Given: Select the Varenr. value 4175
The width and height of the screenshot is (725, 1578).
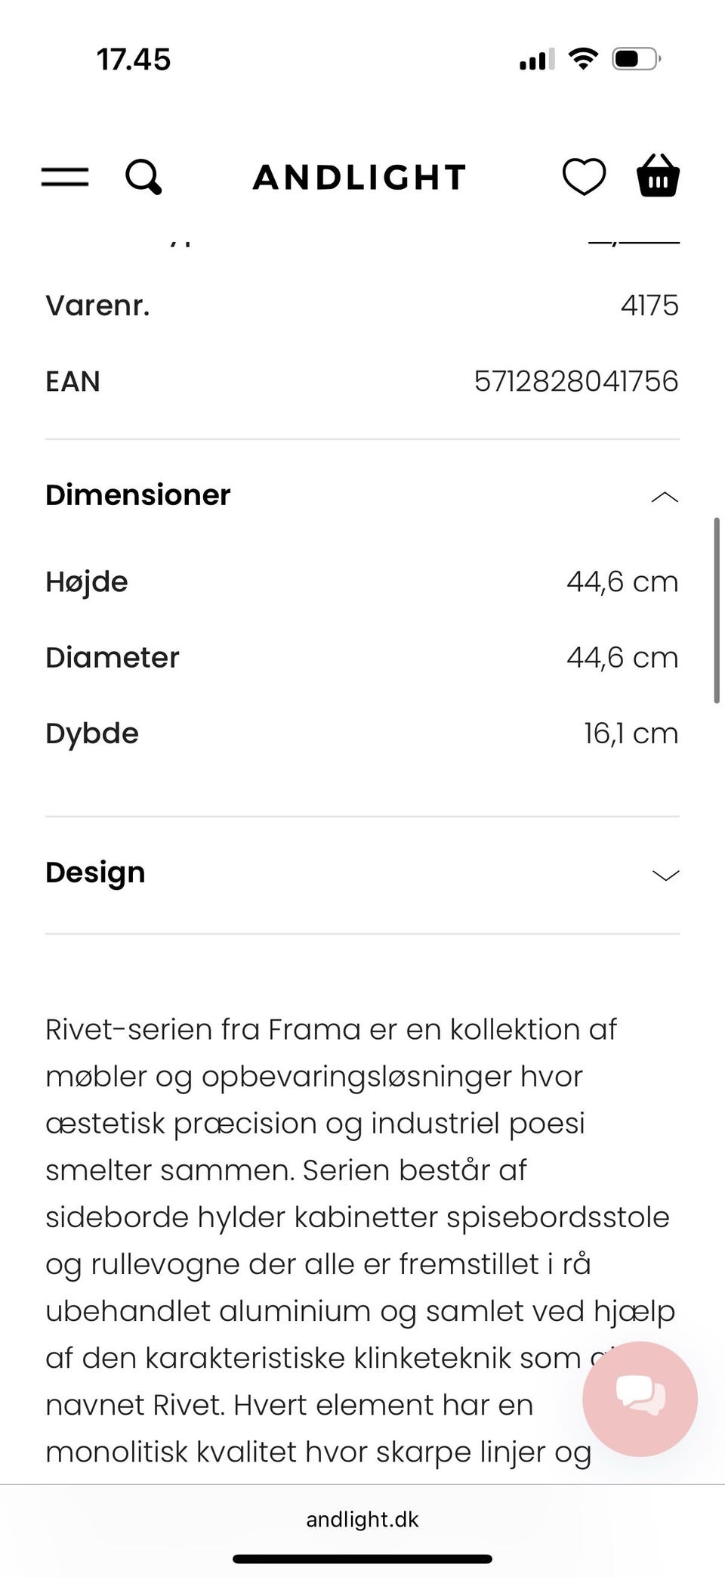Looking at the screenshot, I should pyautogui.click(x=649, y=305).
